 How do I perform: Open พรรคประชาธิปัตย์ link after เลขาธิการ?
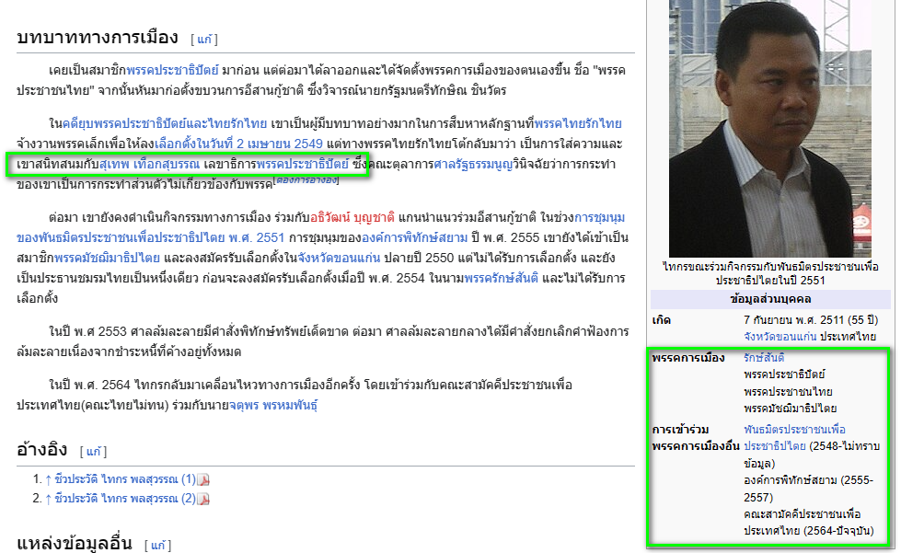pyautogui.click(x=303, y=165)
